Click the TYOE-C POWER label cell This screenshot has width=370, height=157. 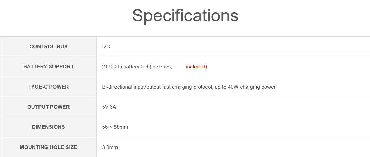[x=48, y=87]
